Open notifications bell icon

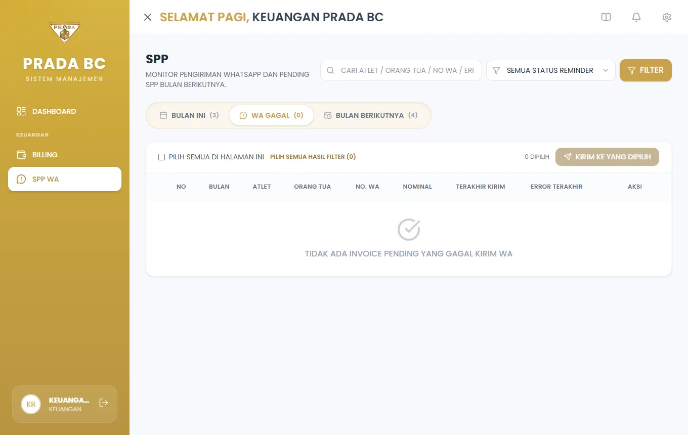coord(636,17)
